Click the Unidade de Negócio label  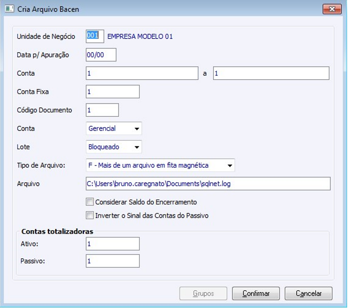click(46, 36)
